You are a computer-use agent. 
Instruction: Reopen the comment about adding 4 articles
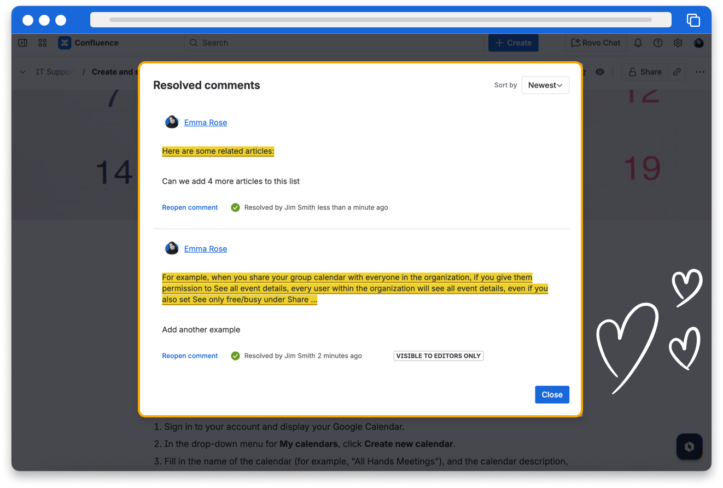[190, 207]
